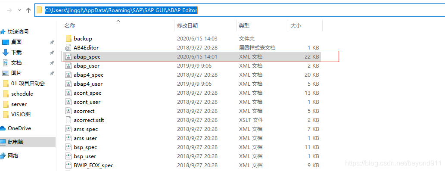Screen dimensions: 445x171
Task: Click 2020/6/15 14:01 date of abap_spec
Action: tap(197, 57)
